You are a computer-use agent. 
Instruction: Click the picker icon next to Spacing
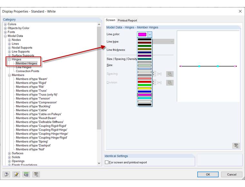tap(170, 74)
